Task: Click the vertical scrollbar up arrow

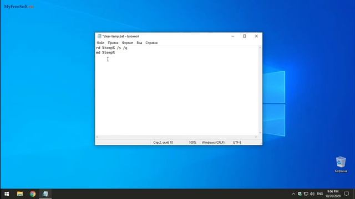Action: coord(260,48)
